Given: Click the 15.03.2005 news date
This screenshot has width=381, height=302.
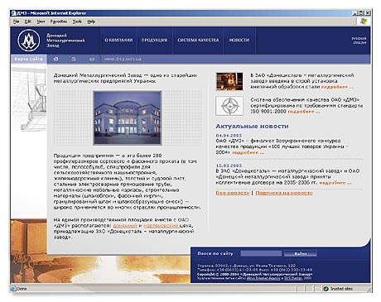Looking at the screenshot, I should tap(229, 165).
